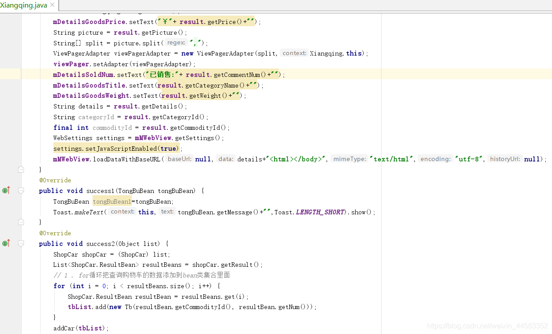Viewport: 552px width, 334px height.
Task: Click the for循环 comment line
Action: 142,275
